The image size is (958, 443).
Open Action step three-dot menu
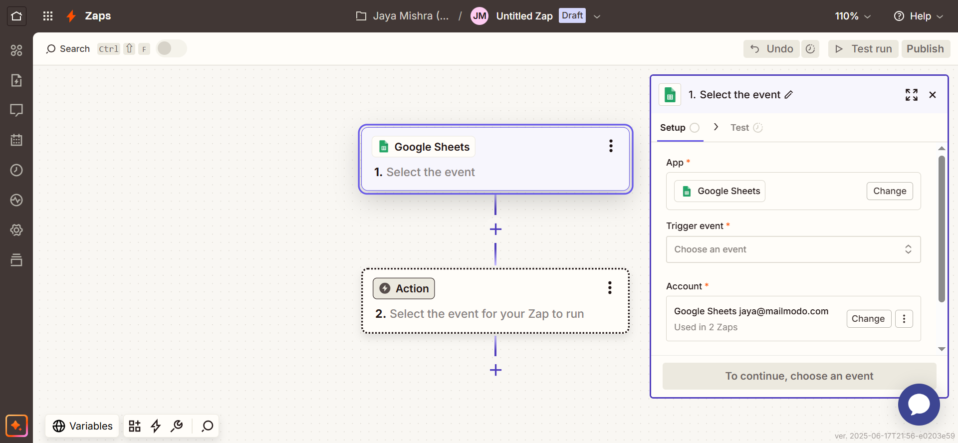click(x=610, y=287)
